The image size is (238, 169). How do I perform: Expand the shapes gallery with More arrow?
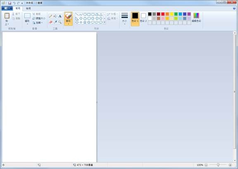point(105,22)
